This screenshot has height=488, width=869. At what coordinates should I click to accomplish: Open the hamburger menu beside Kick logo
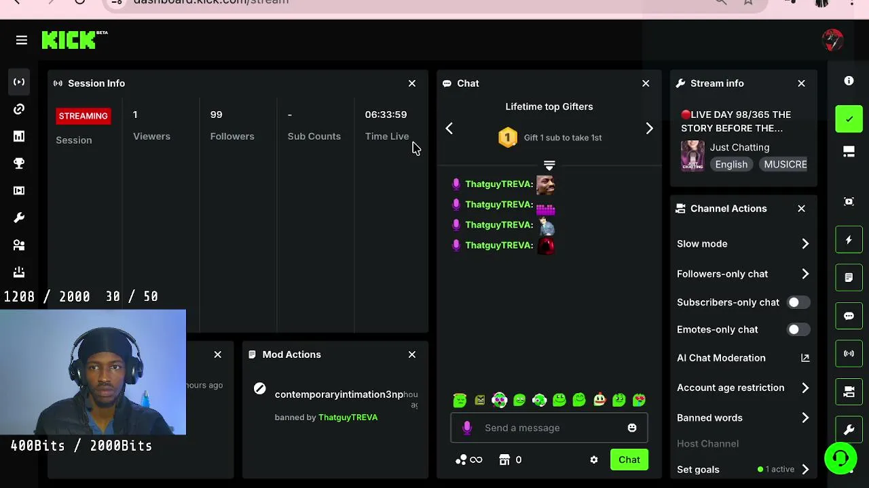22,41
